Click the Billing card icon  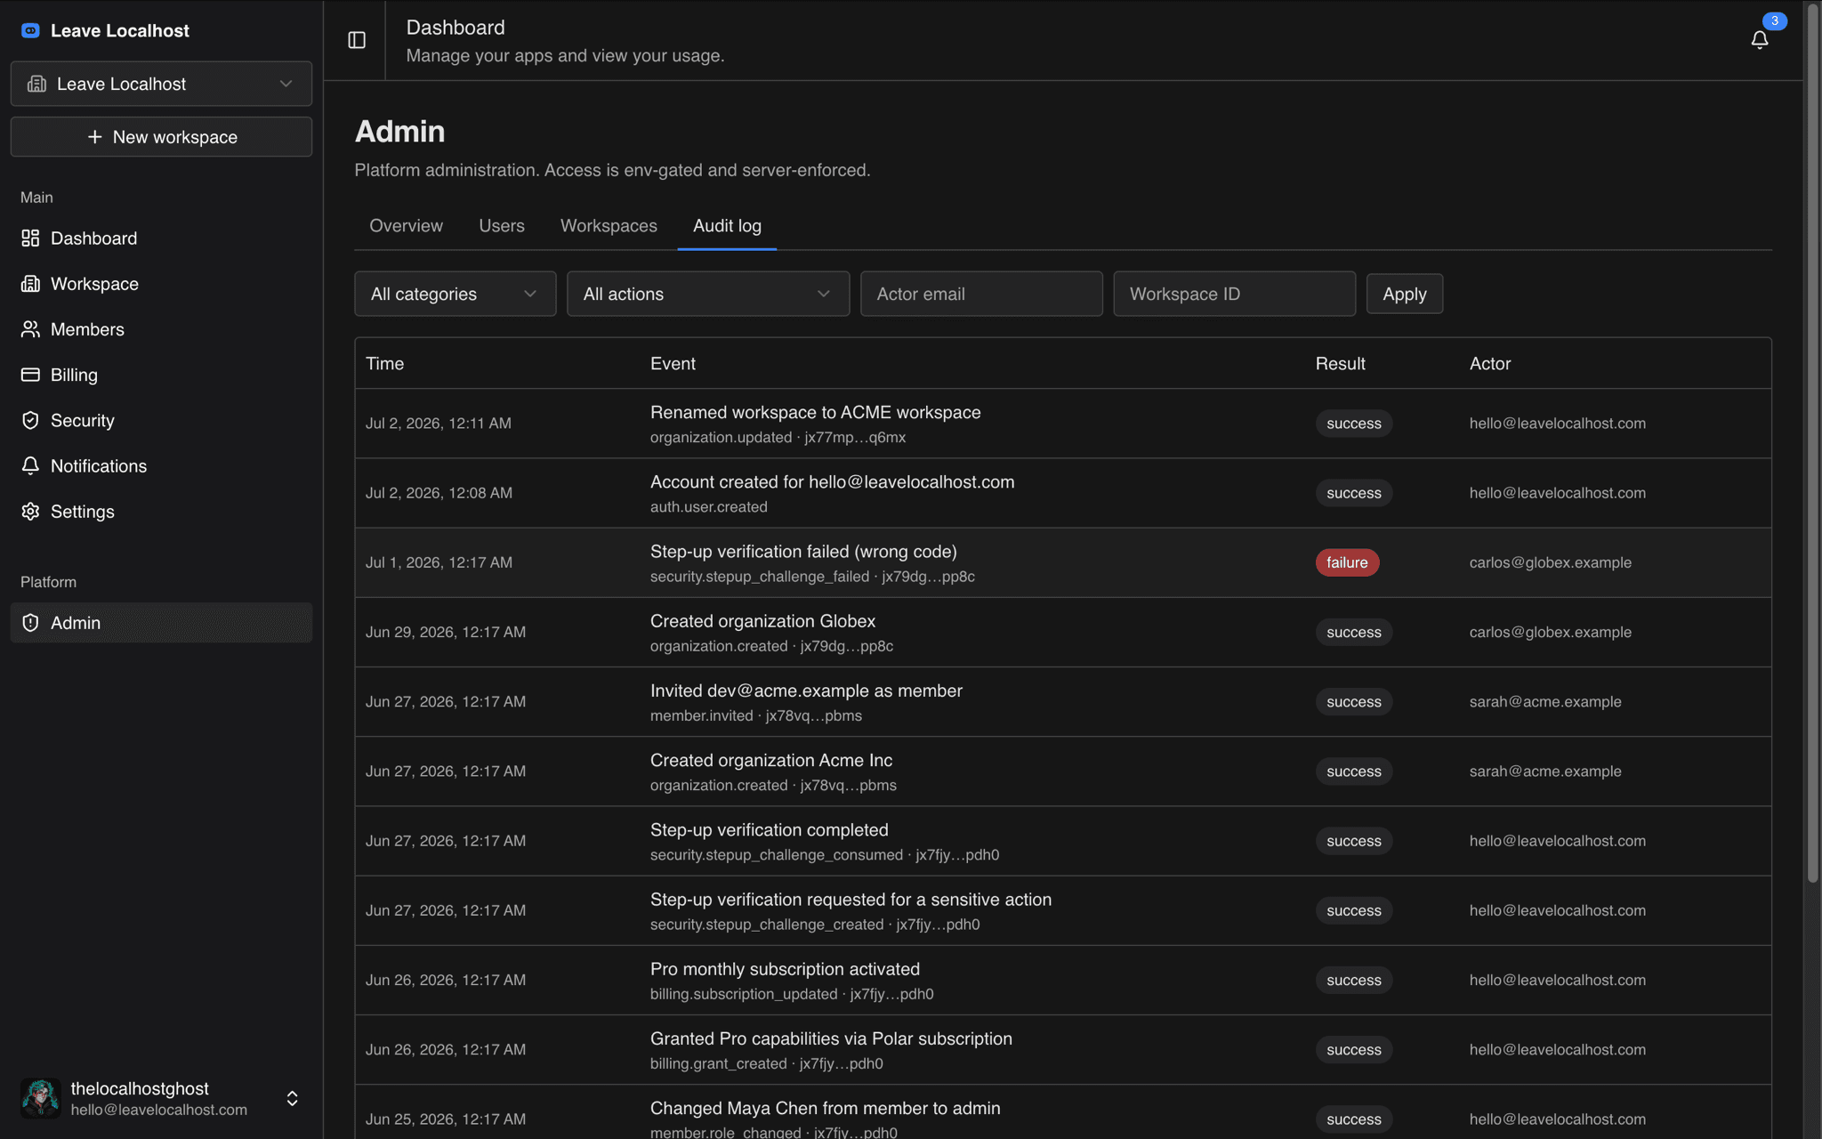pyautogui.click(x=30, y=375)
